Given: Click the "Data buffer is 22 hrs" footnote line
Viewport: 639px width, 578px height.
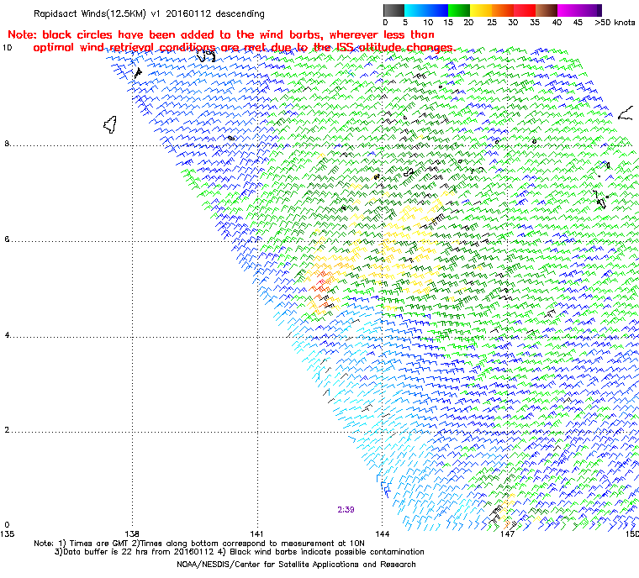Looking at the screenshot, I should 240,552.
